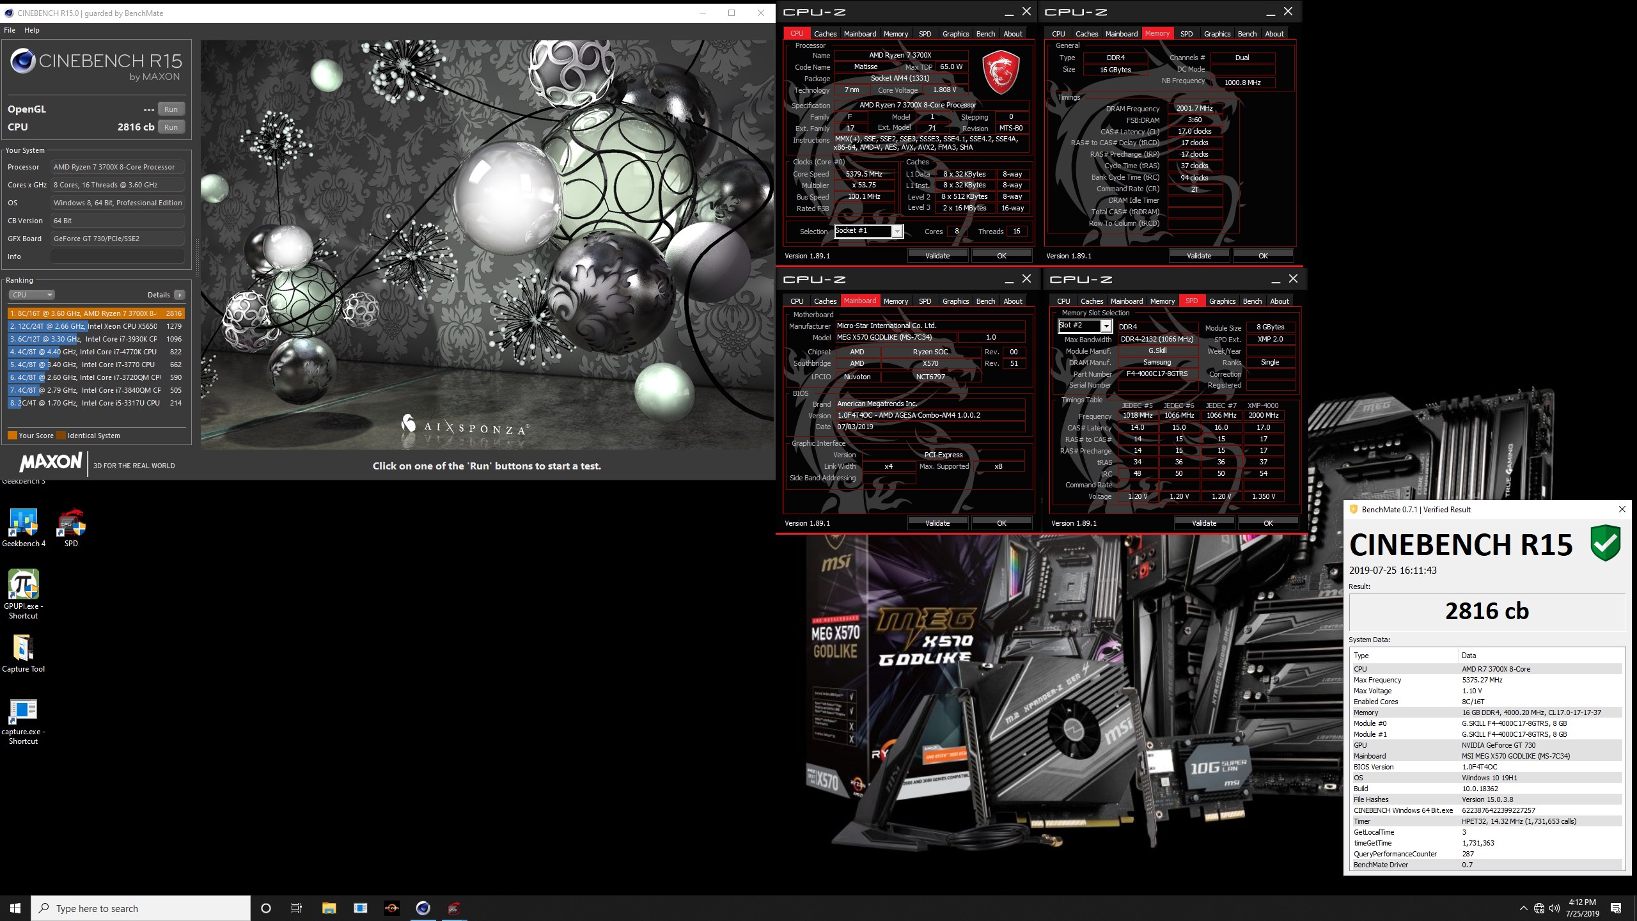1637x921 pixels.
Task: Click the taskbar clock showing 4:12 PM
Action: 1582,908
